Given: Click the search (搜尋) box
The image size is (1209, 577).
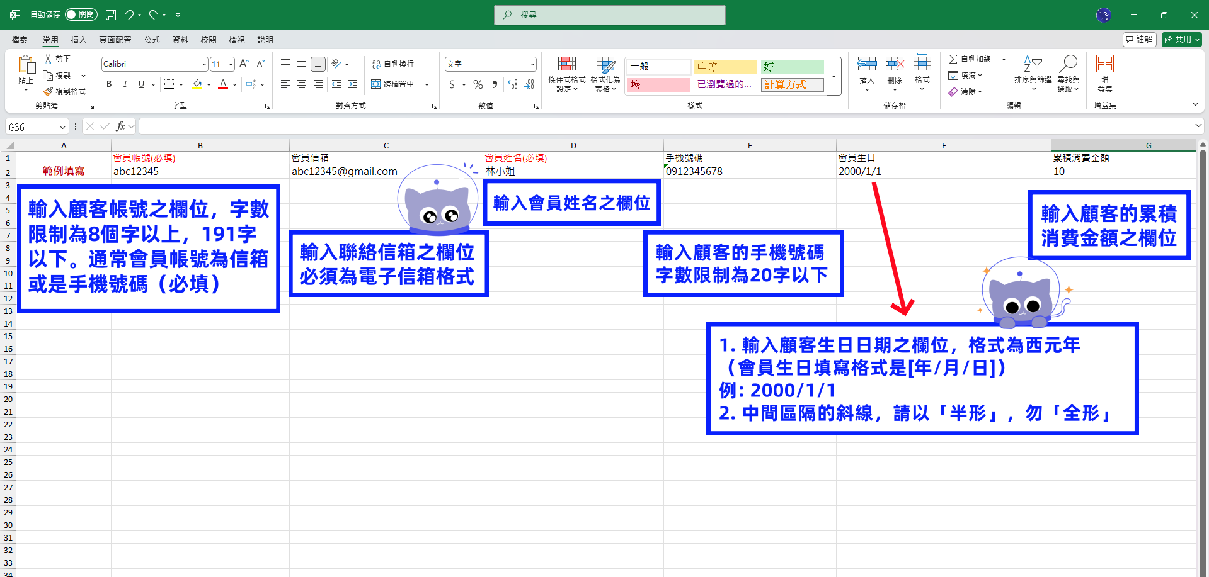Looking at the screenshot, I should 610,15.
